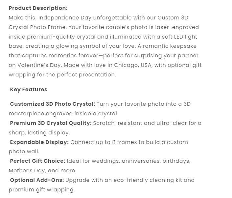Click the "Premium 3D Crystal Quality:" label
Viewport: 232px width, 198px height.
point(51,123)
